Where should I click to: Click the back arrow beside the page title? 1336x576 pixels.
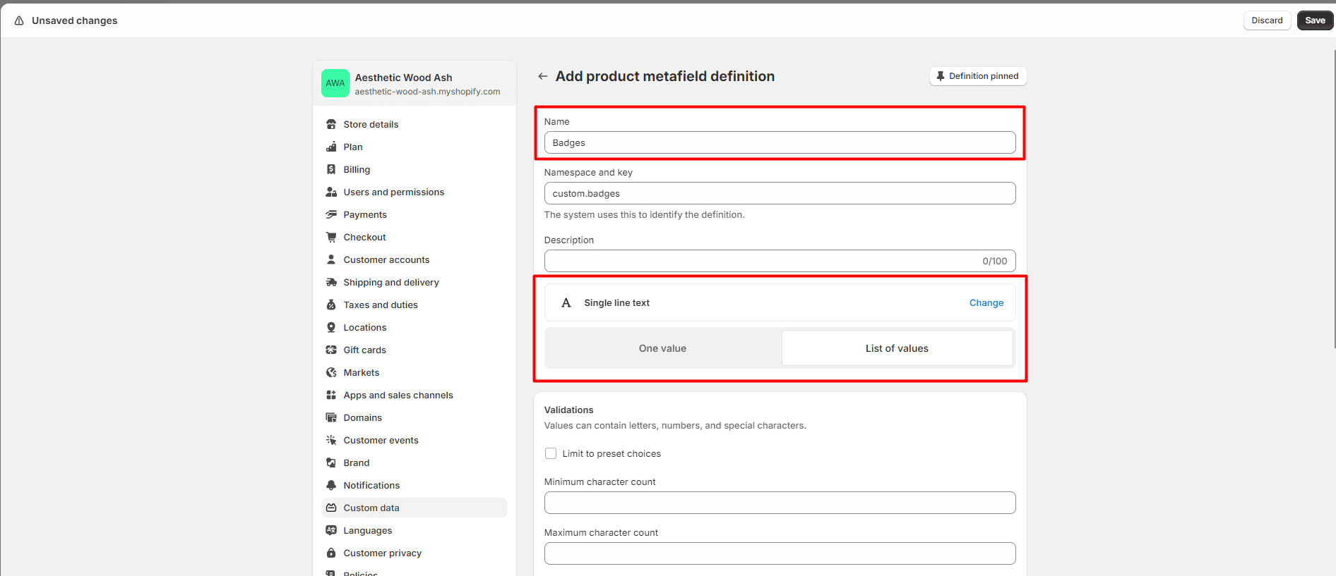542,76
